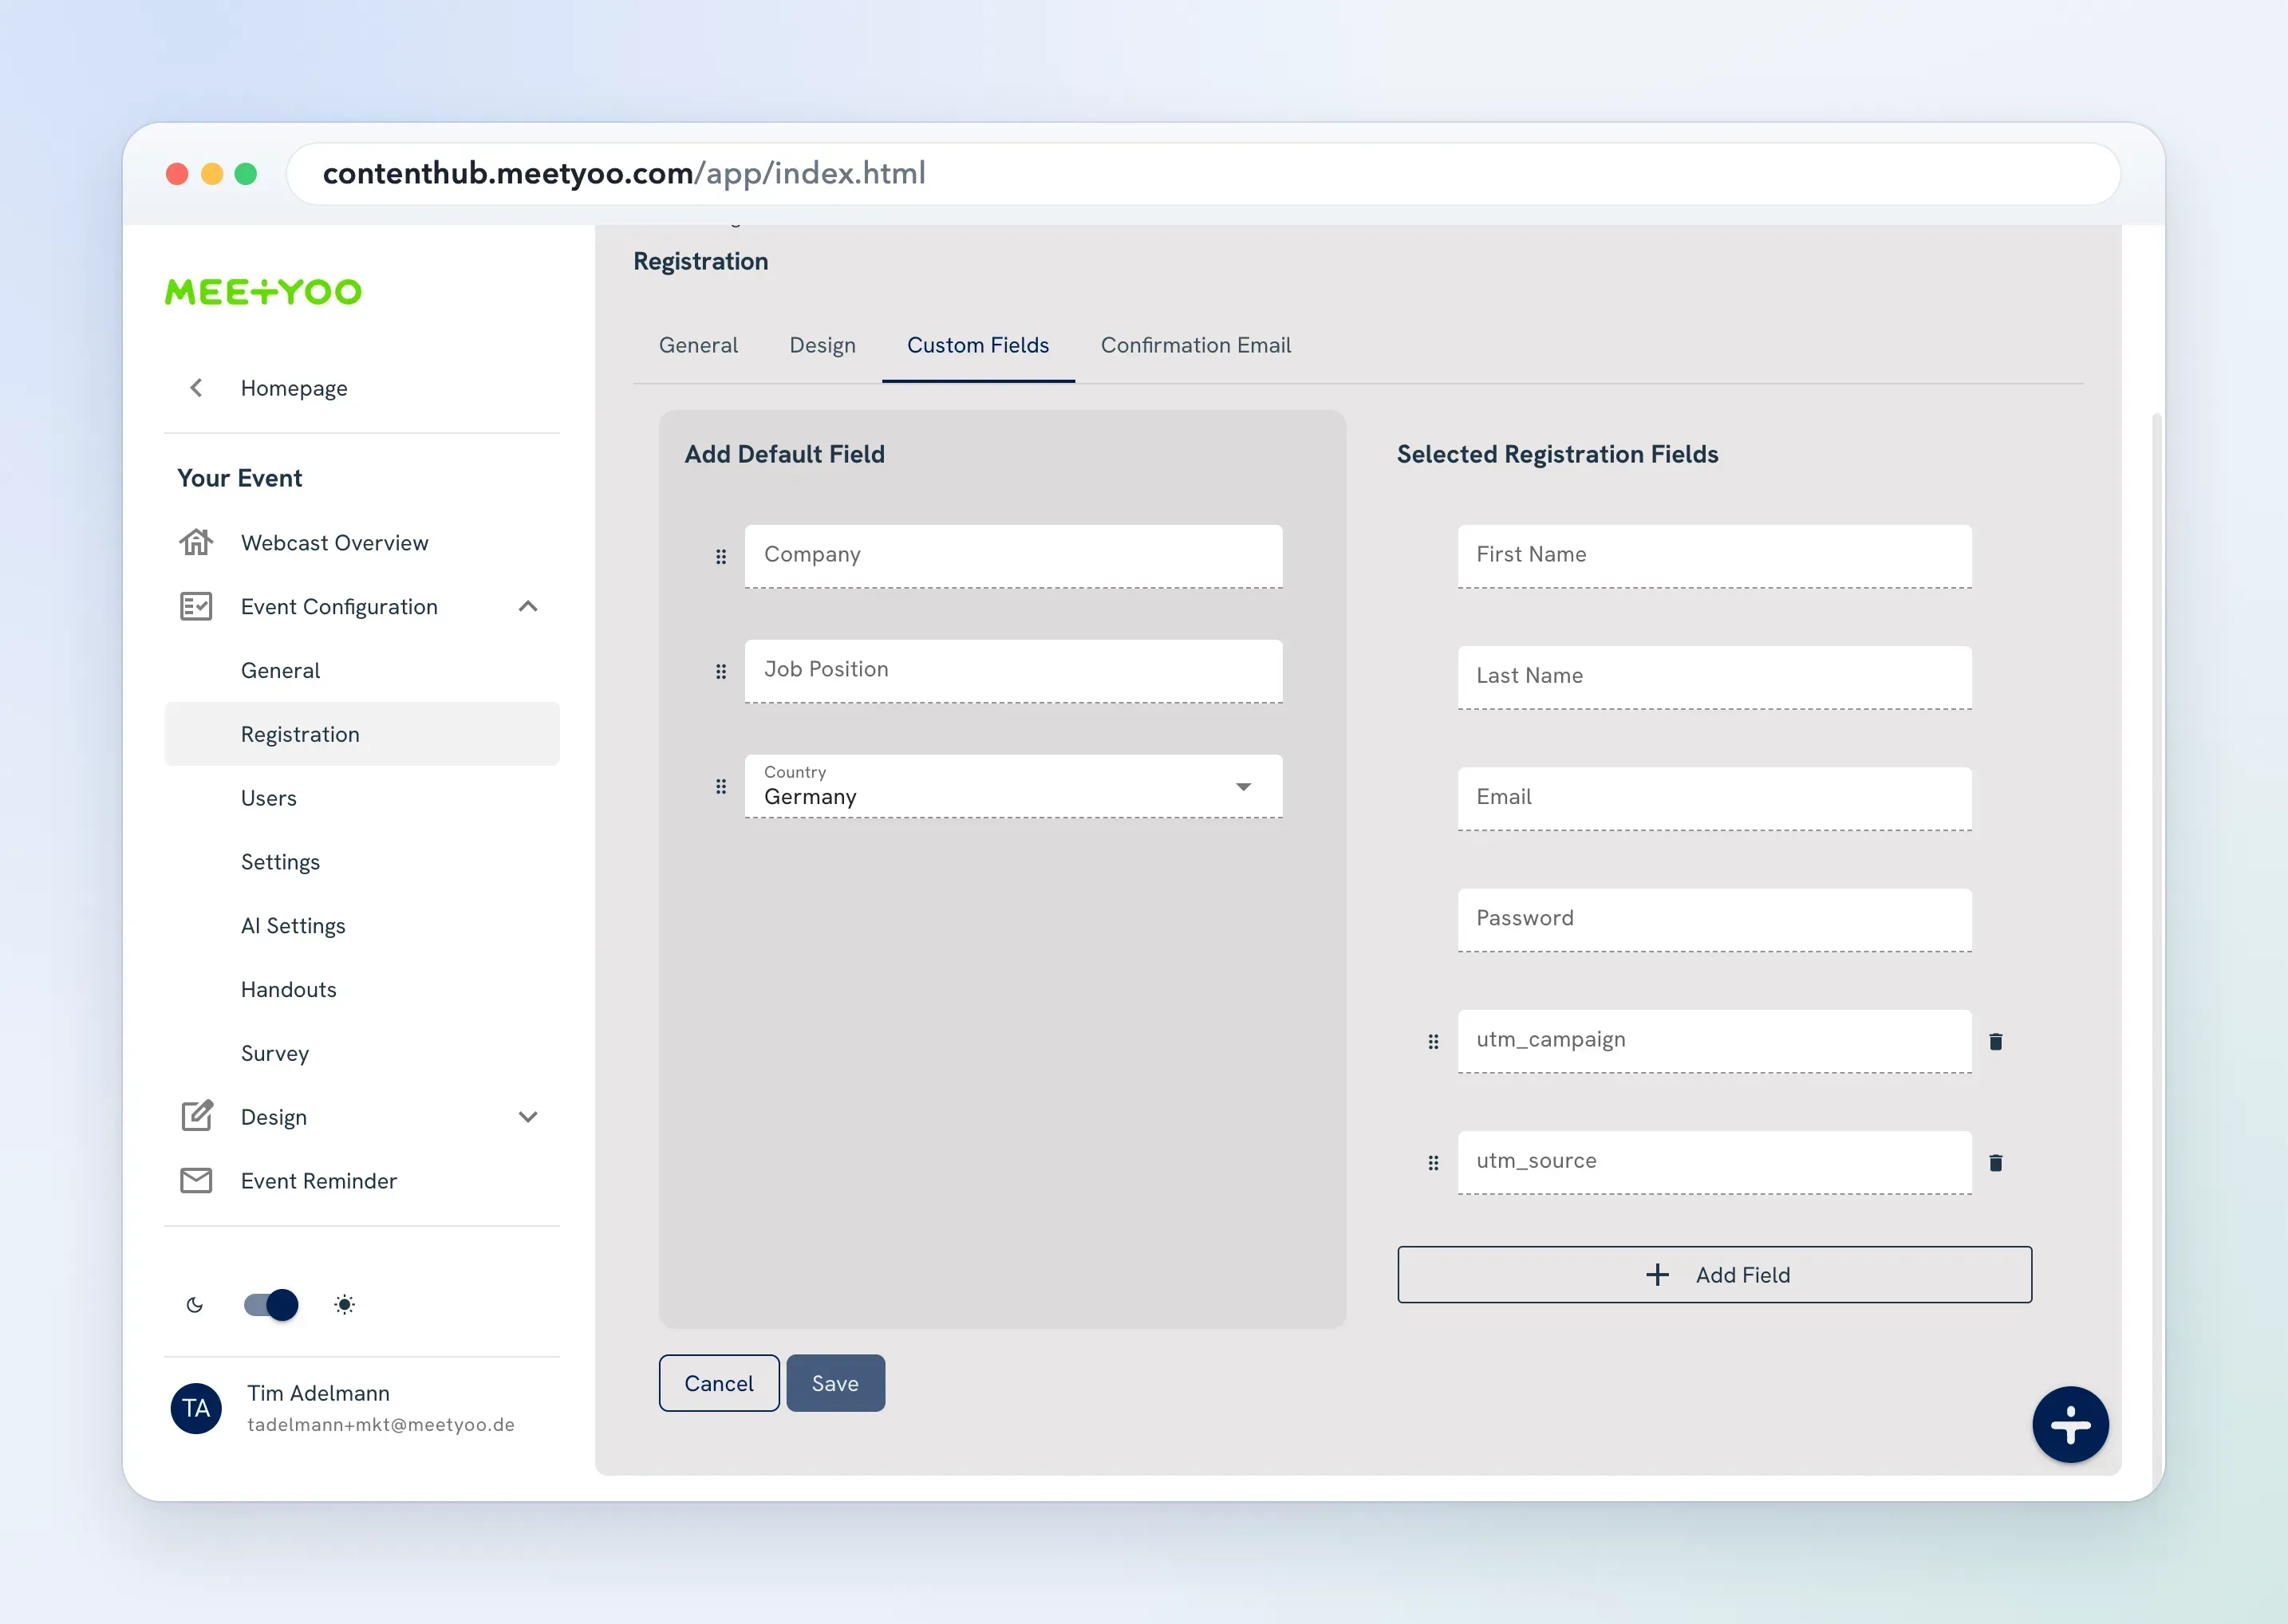Click the Cancel button
The height and width of the screenshot is (1624, 2288).
pos(719,1383)
